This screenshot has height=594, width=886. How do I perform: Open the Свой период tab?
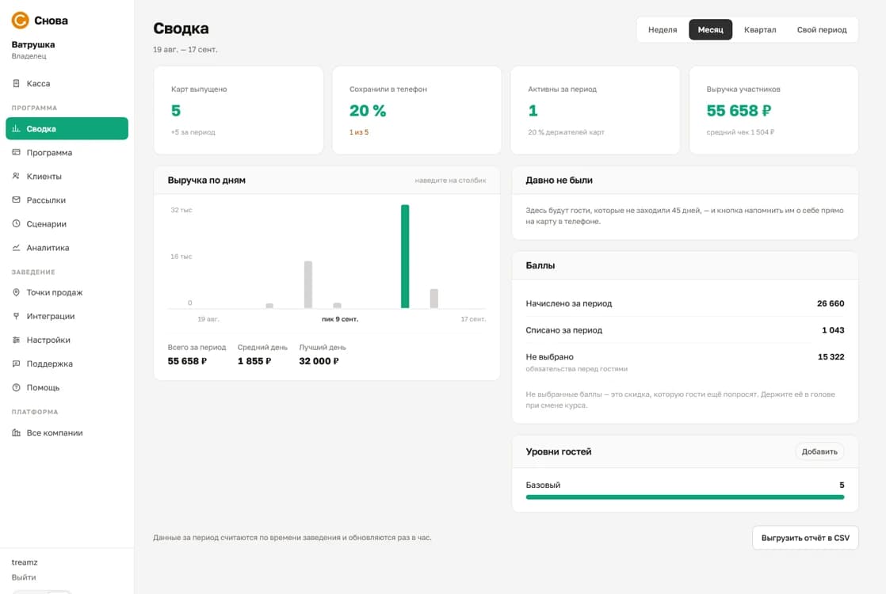tap(822, 30)
